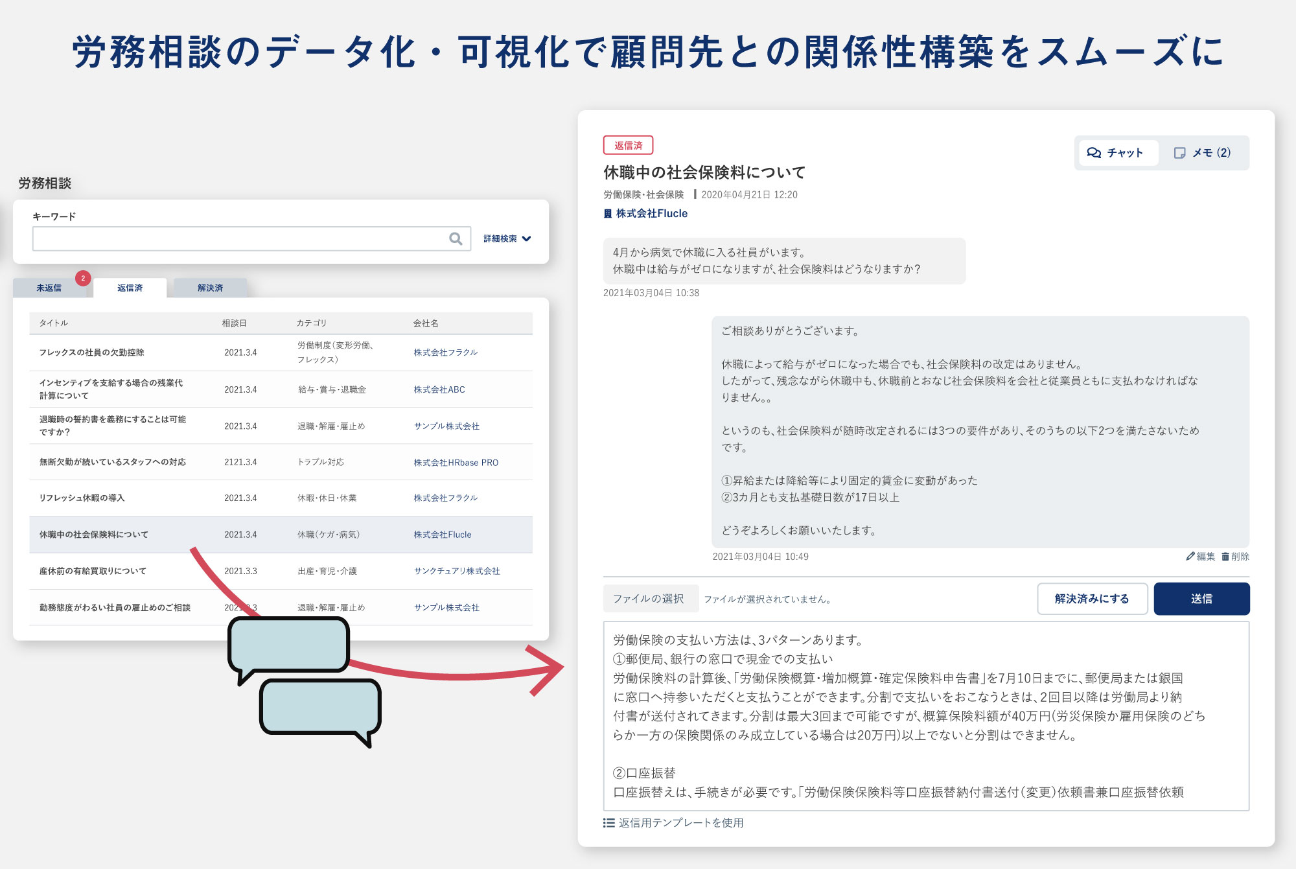Image resolution: width=1296 pixels, height=869 pixels.
Task: Open the 株式会社HRbase PRO company link
Action: pyautogui.click(x=456, y=463)
